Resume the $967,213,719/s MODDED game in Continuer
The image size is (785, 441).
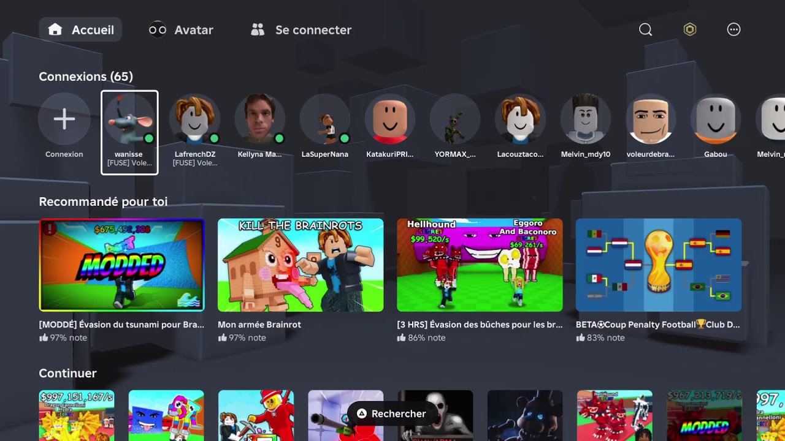704,415
